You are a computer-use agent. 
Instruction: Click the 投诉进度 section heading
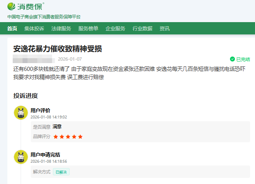pos(25,96)
